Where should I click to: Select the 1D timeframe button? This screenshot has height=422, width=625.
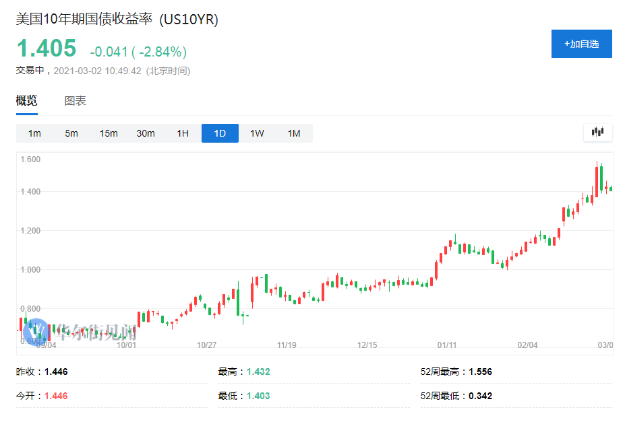tap(220, 133)
